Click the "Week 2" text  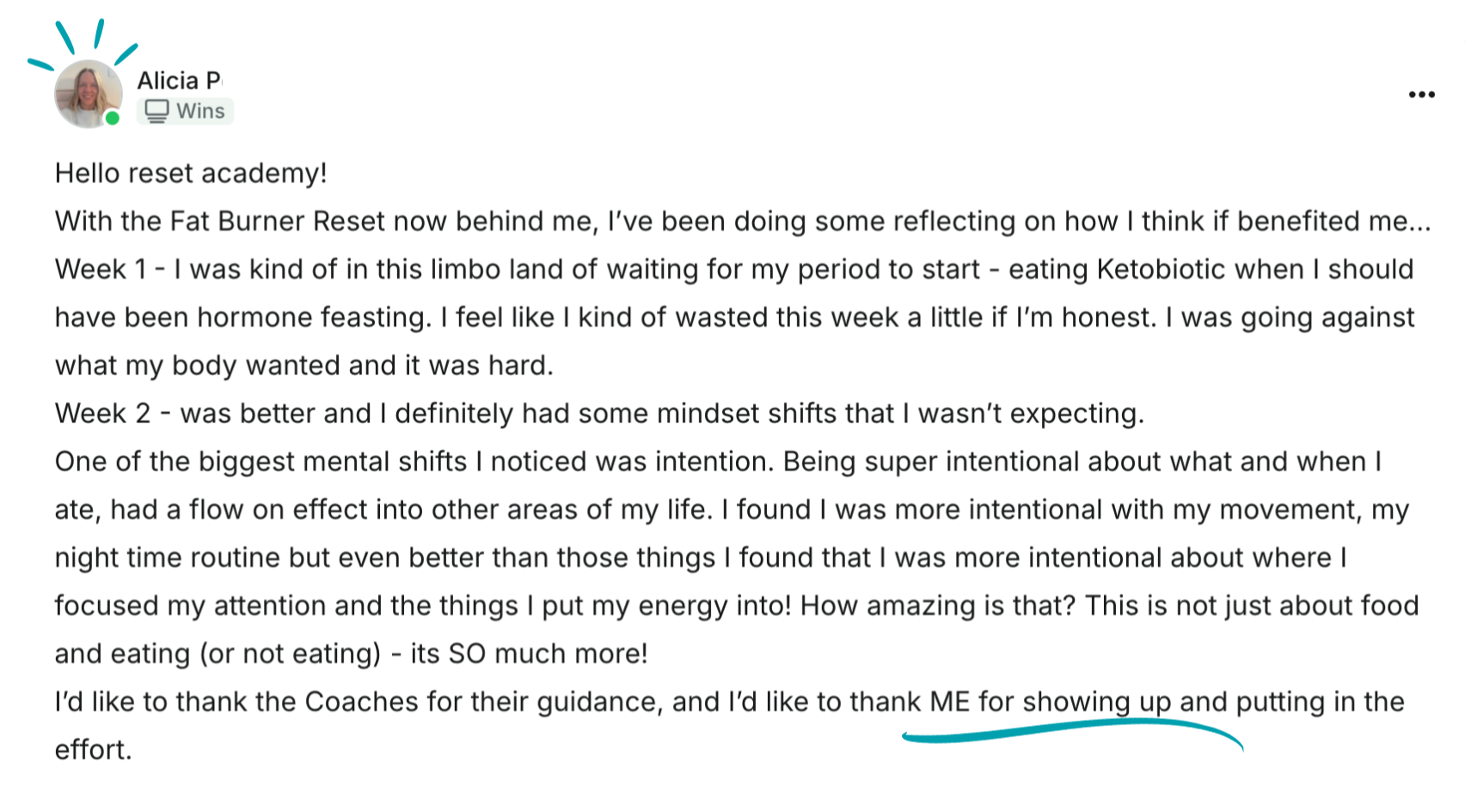[102, 414]
